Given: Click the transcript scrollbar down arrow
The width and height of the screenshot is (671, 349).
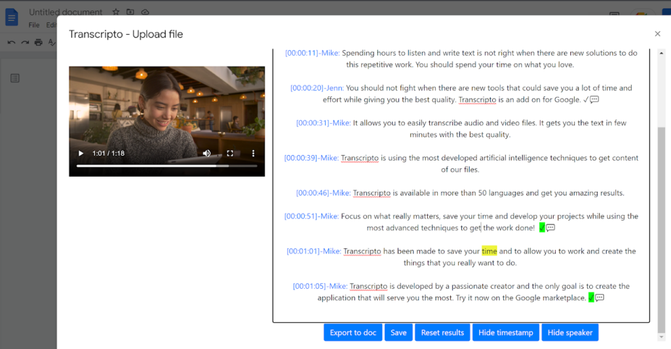Looking at the screenshot, I should (662, 337).
